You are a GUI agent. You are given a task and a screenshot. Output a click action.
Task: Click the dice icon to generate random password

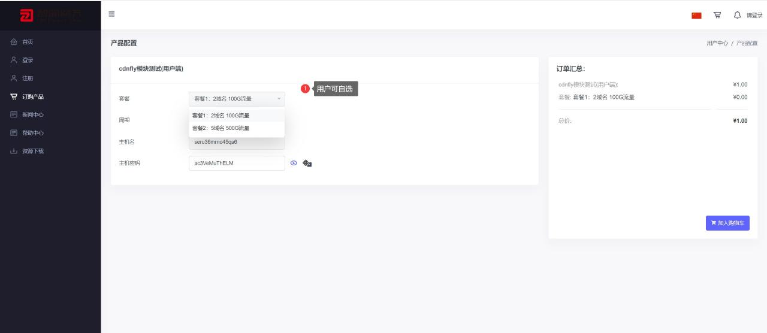tap(307, 163)
